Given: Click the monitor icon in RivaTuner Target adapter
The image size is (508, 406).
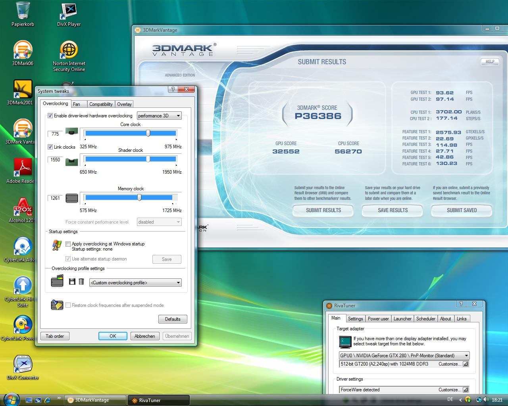Looking at the screenshot, I should point(345,342).
